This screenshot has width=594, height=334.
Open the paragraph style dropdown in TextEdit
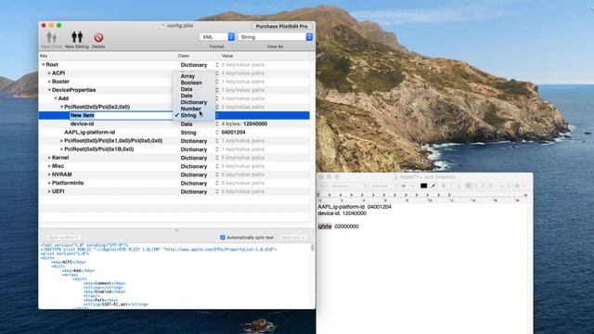(323, 186)
